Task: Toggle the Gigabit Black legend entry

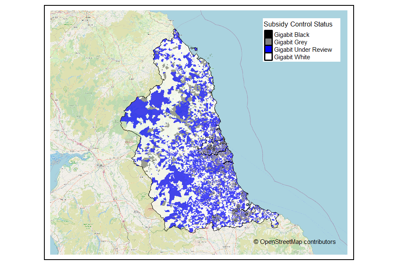Action: 292,35
